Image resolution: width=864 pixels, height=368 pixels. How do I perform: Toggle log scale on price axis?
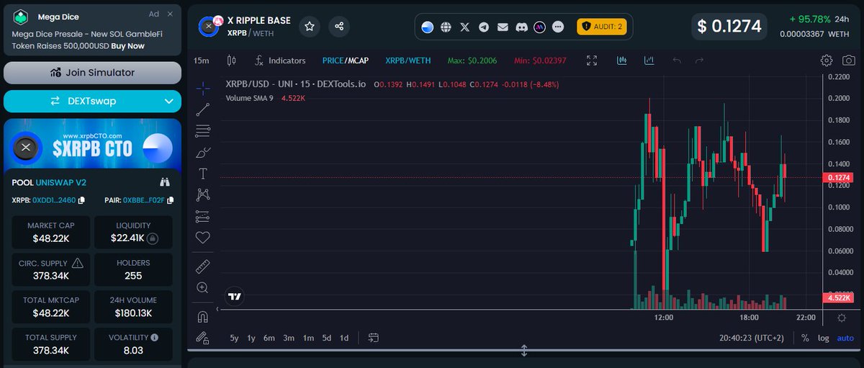click(824, 338)
